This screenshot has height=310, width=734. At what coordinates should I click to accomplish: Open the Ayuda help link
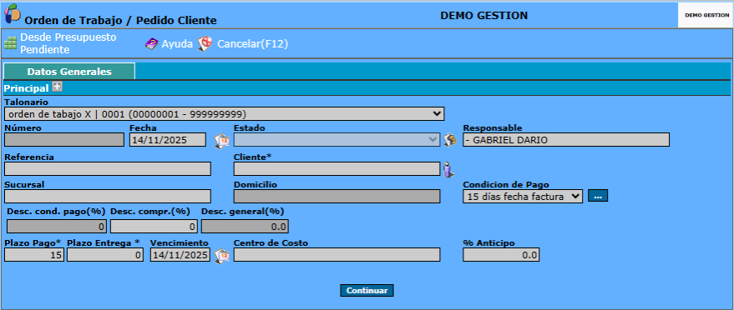(177, 44)
